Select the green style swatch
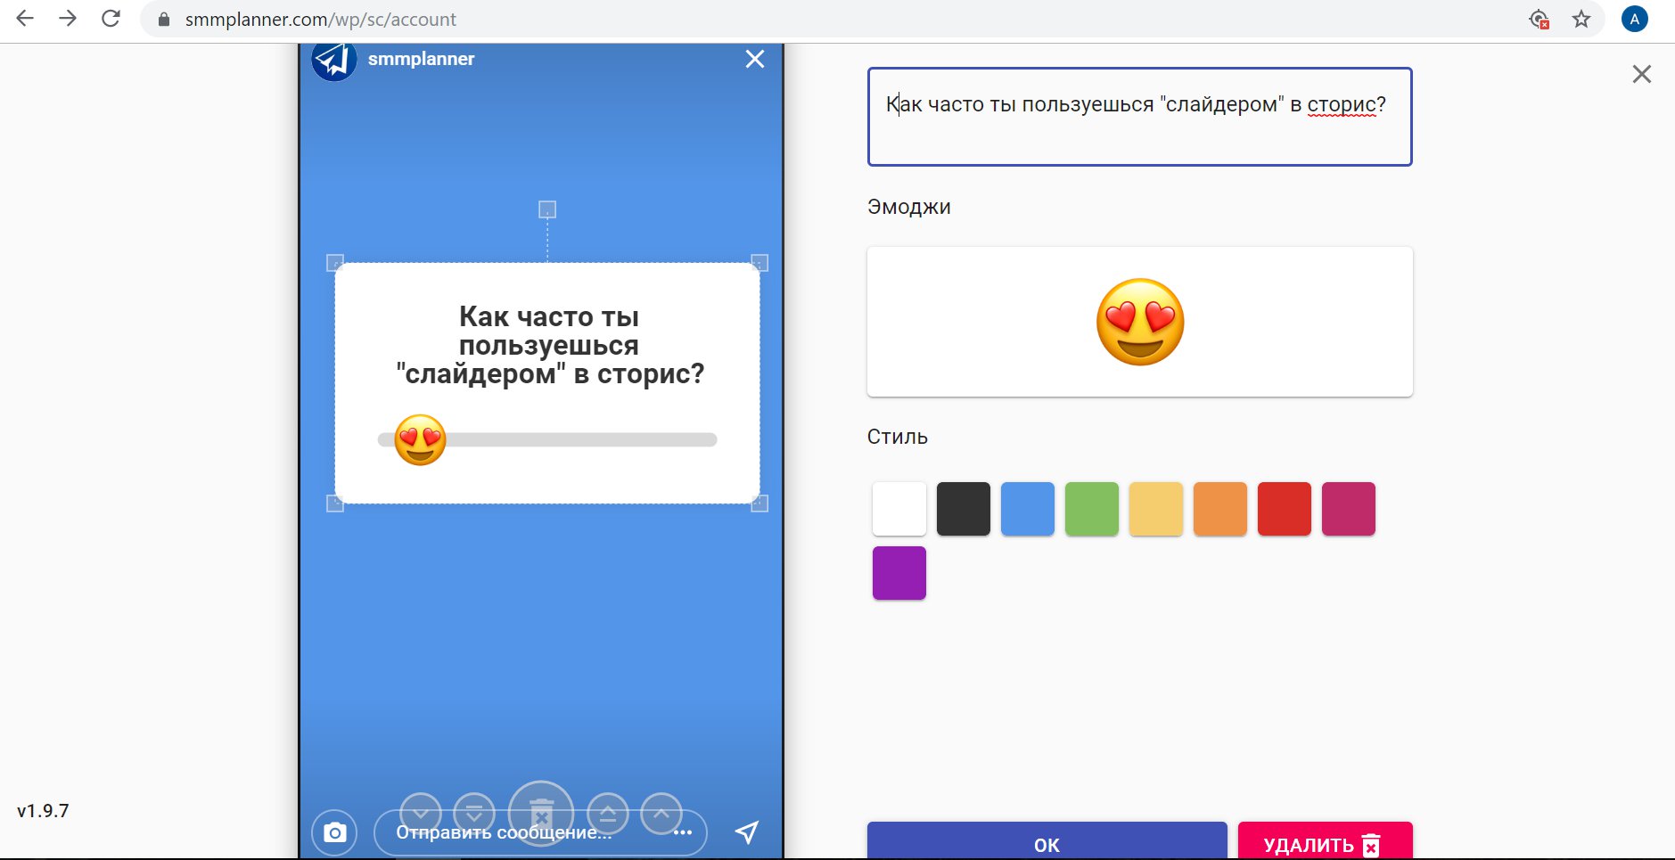1675x860 pixels. 1092,509
